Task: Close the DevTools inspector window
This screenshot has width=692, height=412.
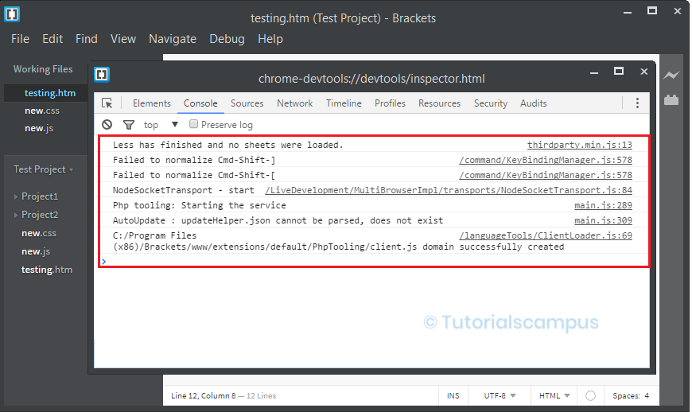Action: pos(644,72)
